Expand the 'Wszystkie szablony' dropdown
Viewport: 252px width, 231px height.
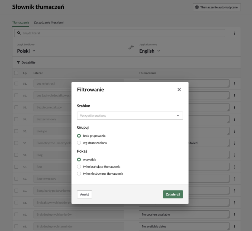click(x=130, y=116)
